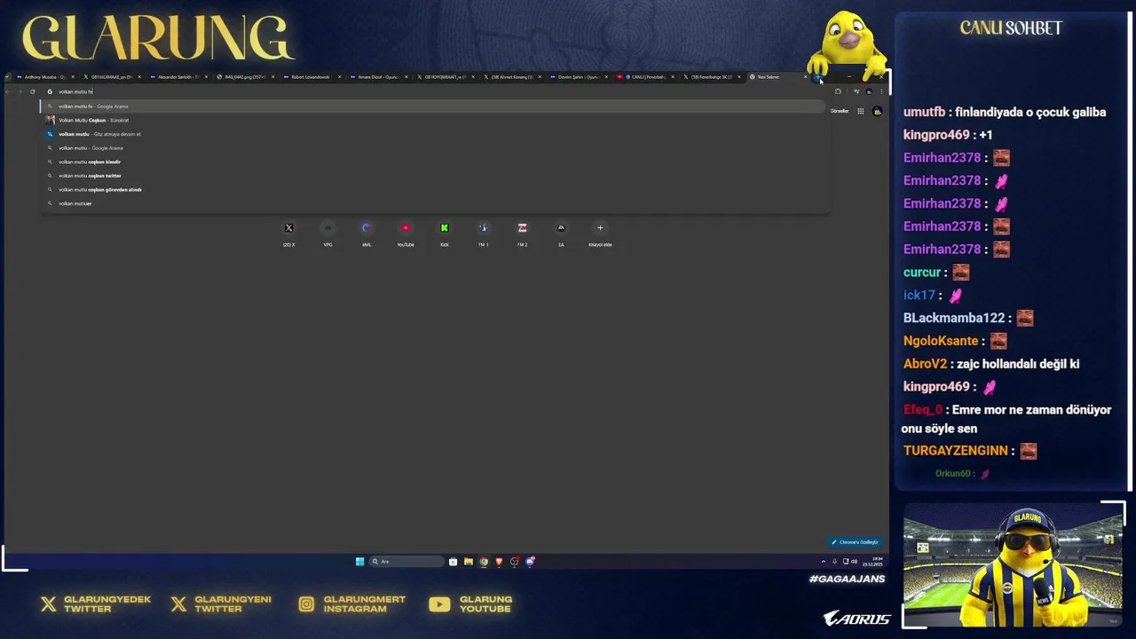This screenshot has height=639, width=1136.
Task: Open a new tab with plus button
Action: click(817, 77)
